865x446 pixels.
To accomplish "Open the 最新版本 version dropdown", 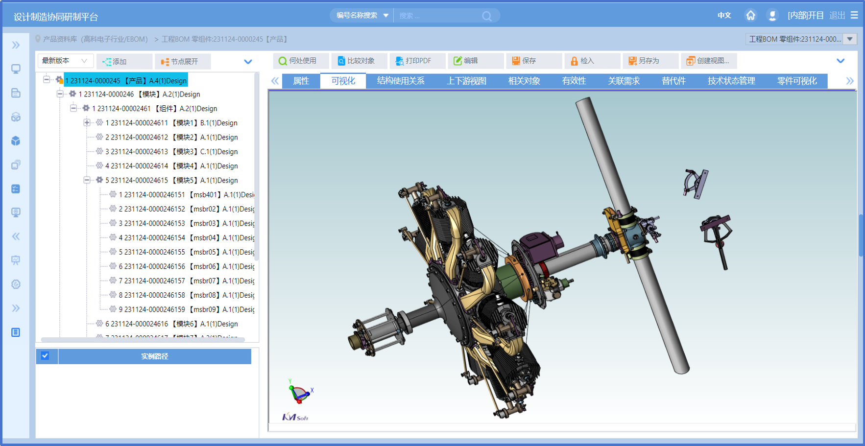I will pos(65,61).
